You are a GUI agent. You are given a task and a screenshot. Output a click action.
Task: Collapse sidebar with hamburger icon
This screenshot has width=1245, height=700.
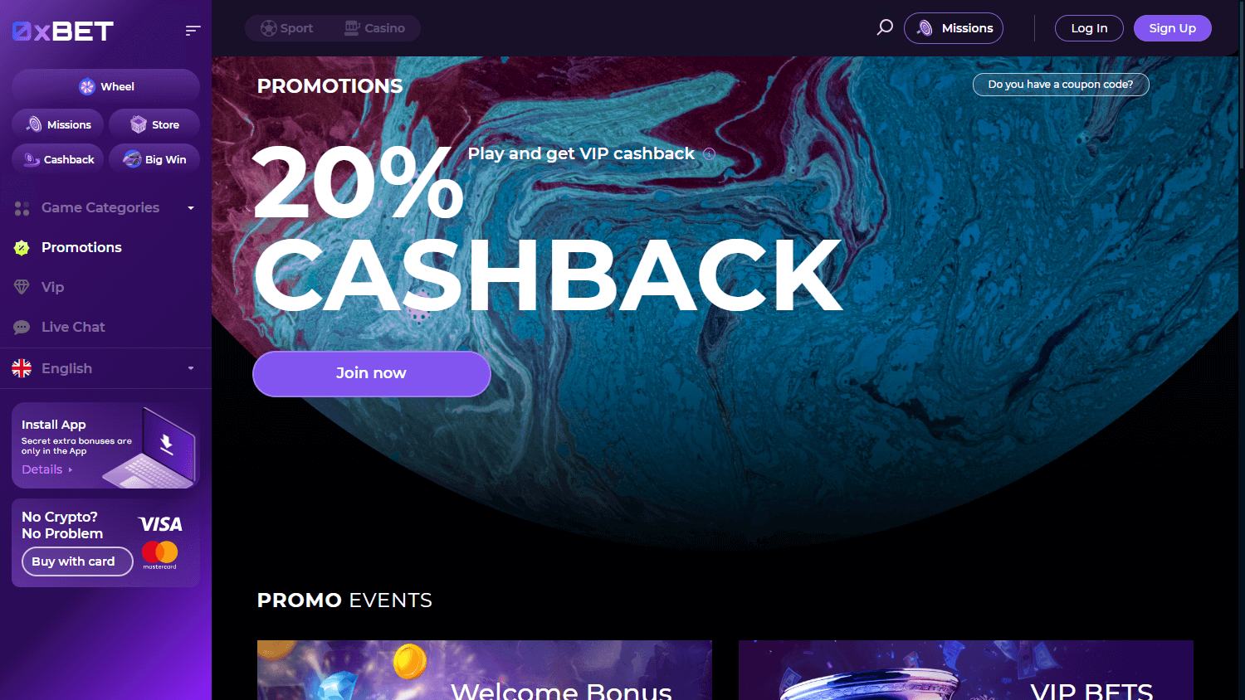(x=193, y=31)
